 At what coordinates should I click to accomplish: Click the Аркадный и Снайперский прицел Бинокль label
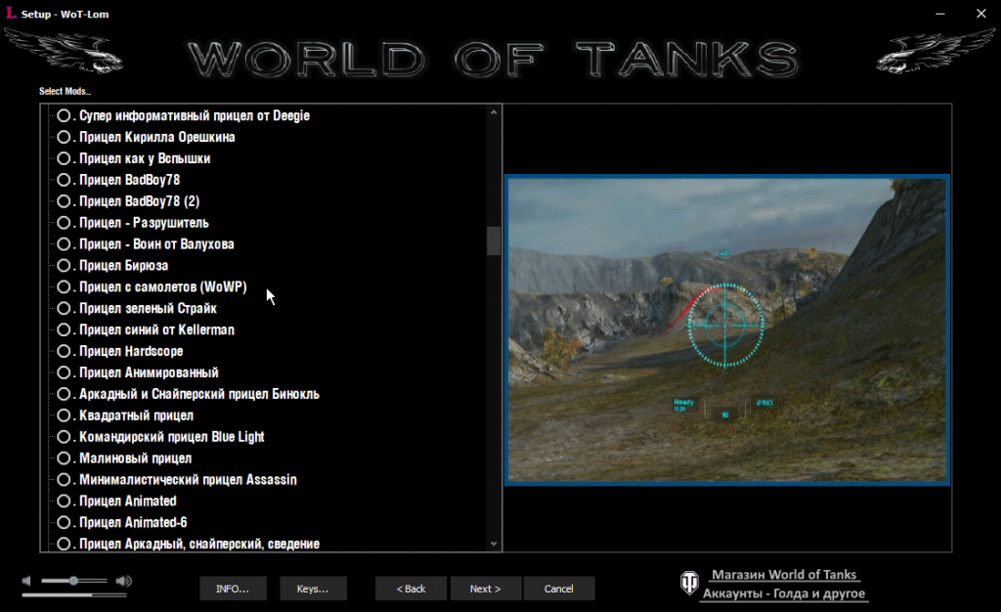click(199, 394)
